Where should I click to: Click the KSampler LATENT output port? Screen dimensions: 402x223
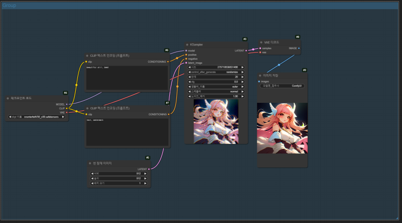point(246,50)
